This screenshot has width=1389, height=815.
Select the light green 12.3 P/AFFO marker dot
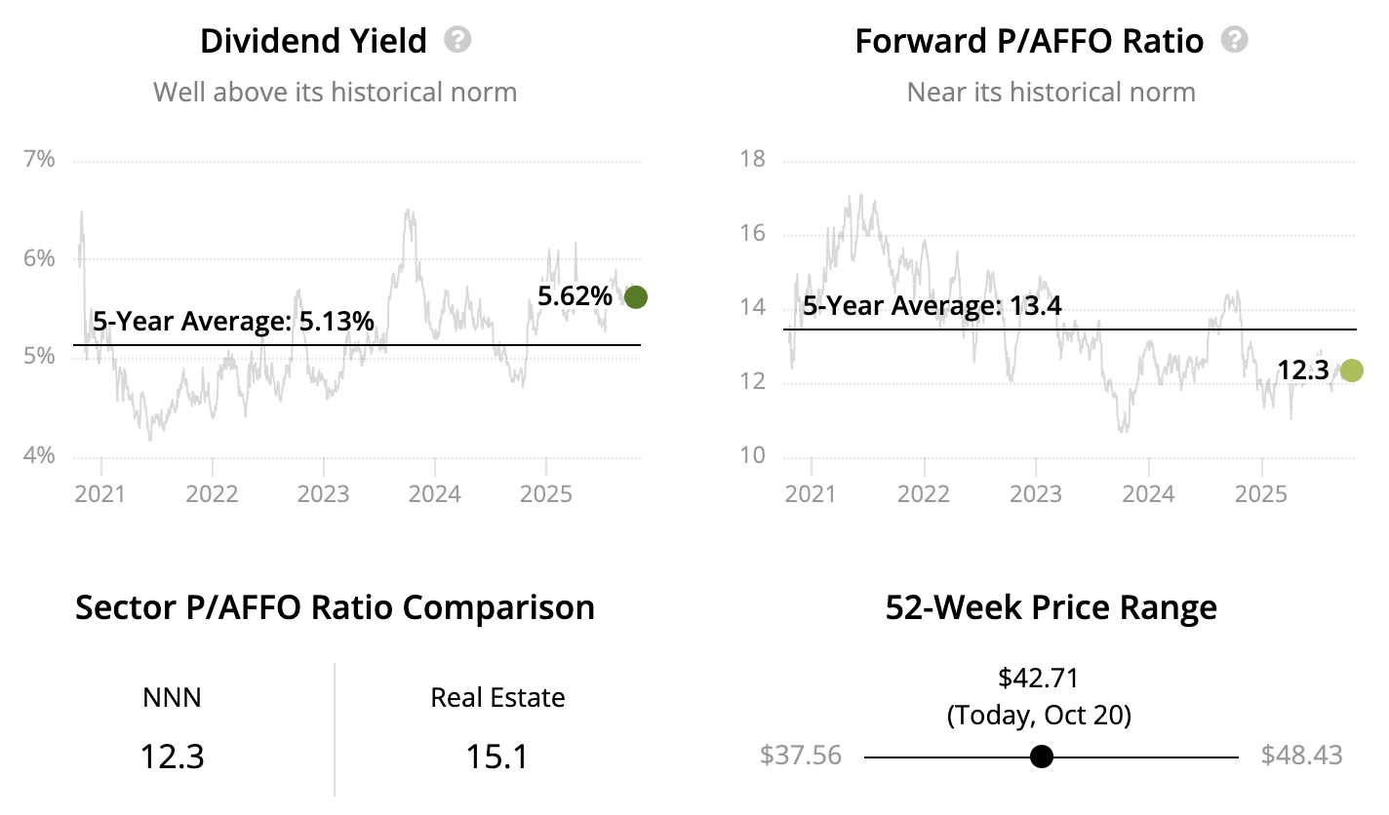tap(1351, 370)
